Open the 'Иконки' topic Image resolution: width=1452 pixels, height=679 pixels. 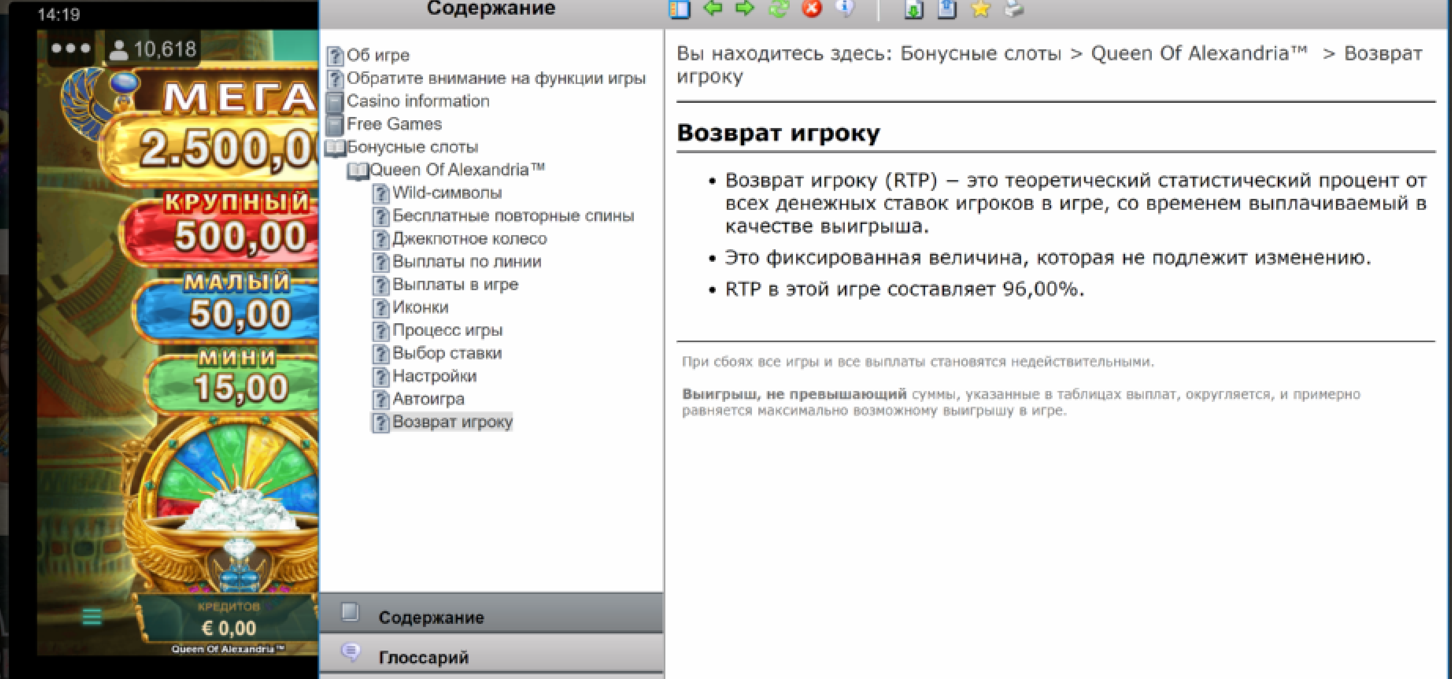pos(420,307)
